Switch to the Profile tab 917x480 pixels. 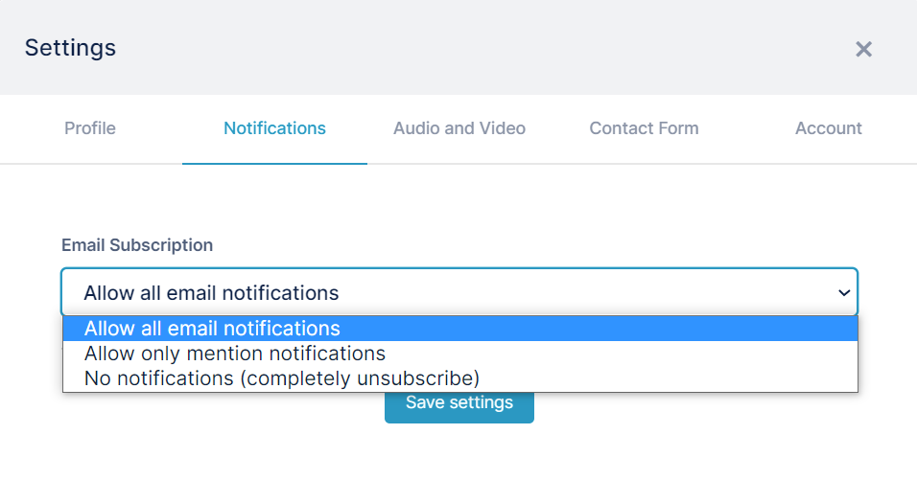[90, 128]
